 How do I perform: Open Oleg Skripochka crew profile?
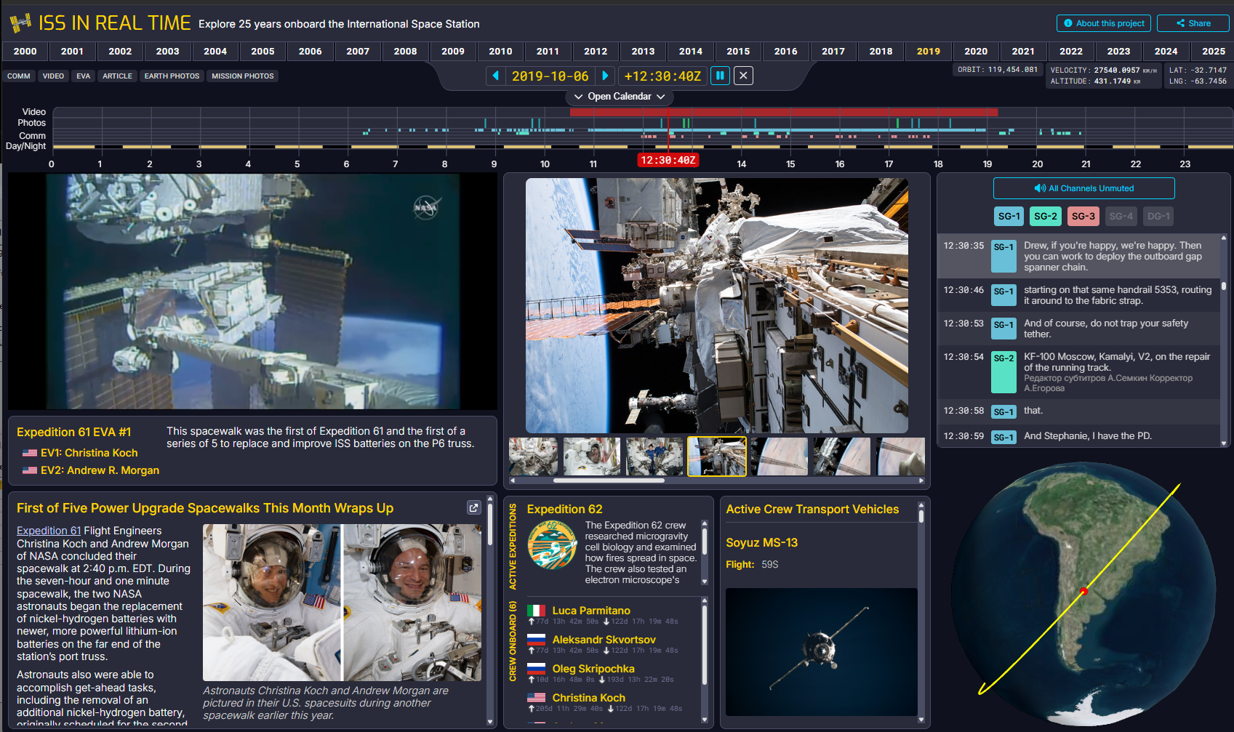593,669
